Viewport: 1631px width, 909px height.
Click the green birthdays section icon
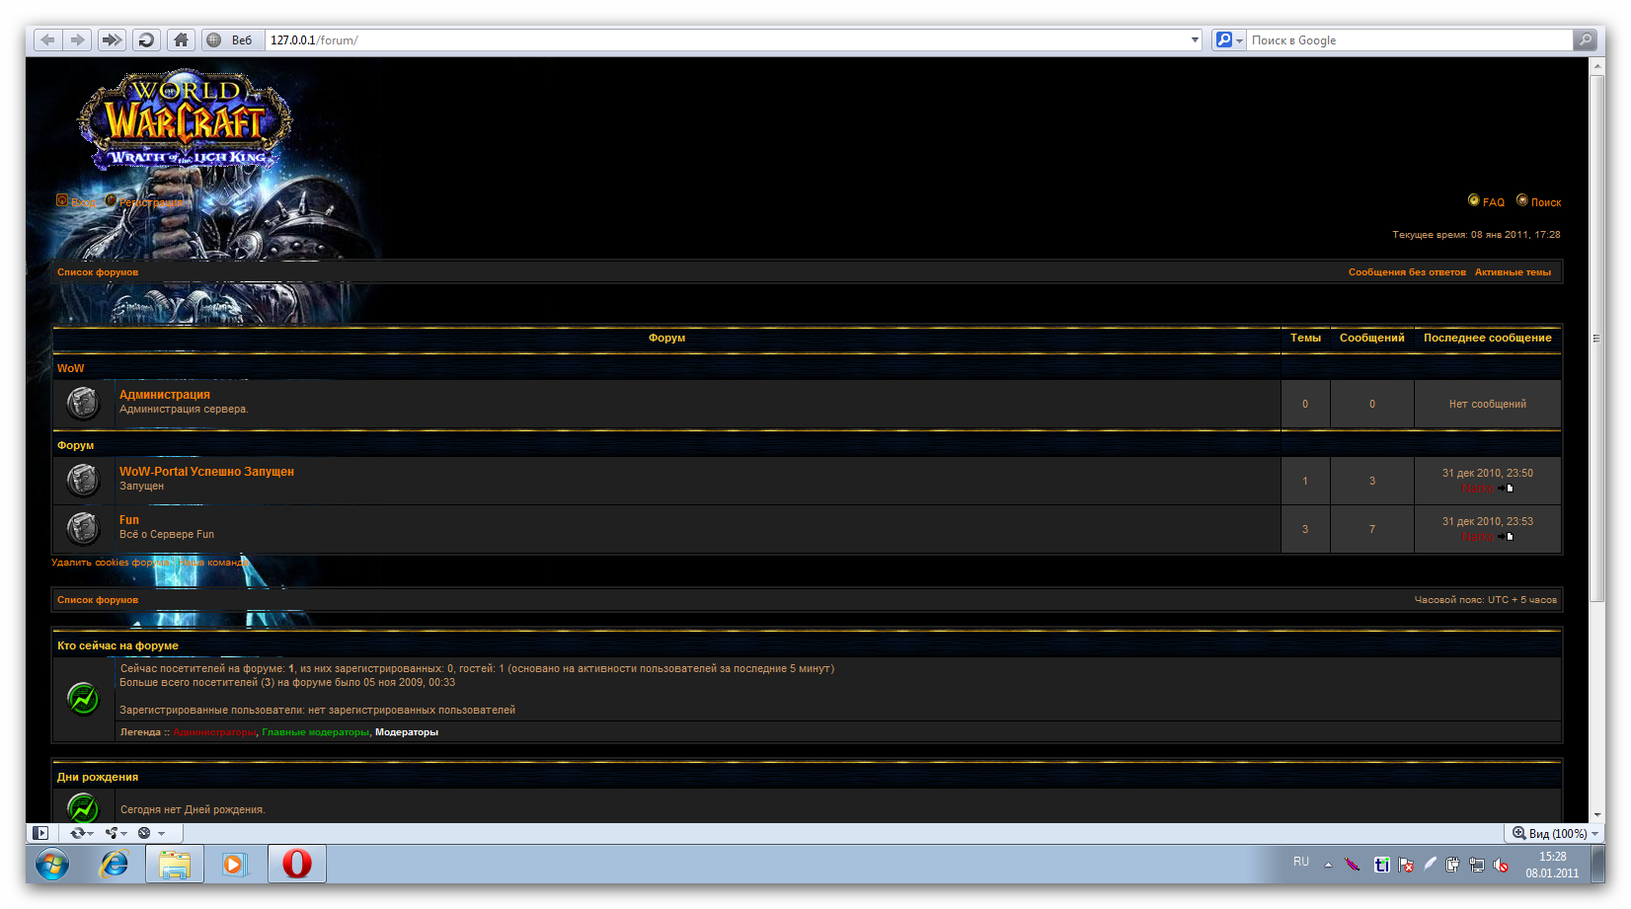(83, 808)
